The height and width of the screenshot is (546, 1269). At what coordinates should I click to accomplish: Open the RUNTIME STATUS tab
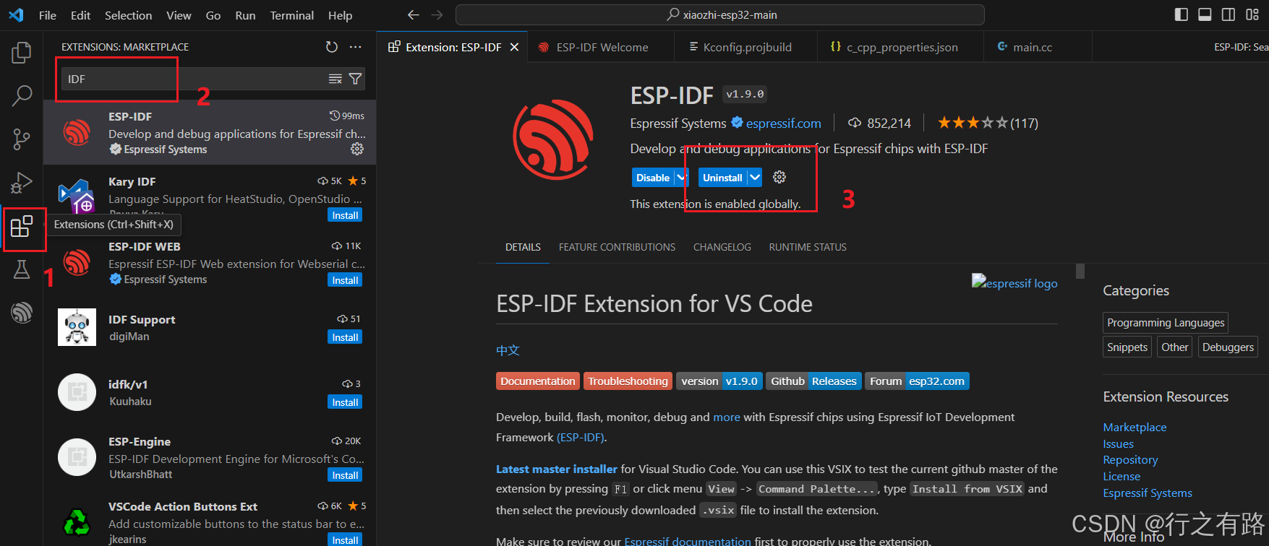click(x=808, y=247)
